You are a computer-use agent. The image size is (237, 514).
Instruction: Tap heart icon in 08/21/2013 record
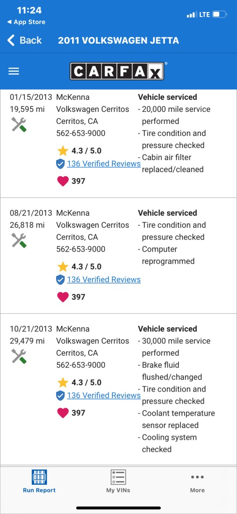(63, 297)
